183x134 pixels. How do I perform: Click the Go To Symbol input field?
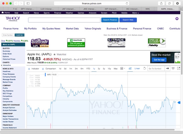point(156,69)
